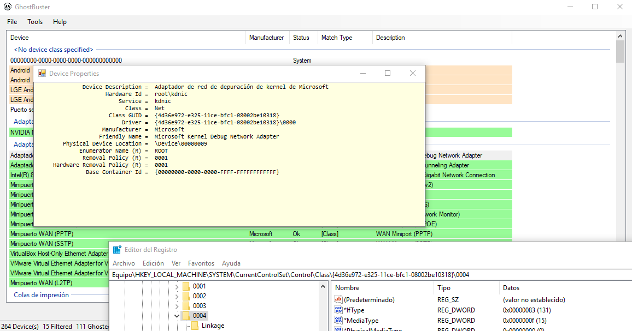
Task: Select the 0001 folder icon in registry tree
Action: coord(186,286)
